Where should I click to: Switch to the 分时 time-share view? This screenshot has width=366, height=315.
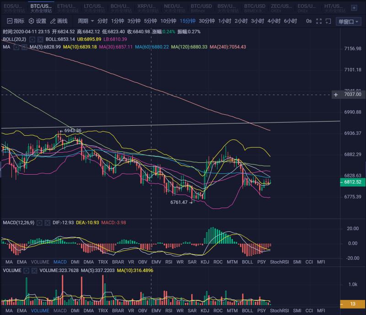(102, 21)
